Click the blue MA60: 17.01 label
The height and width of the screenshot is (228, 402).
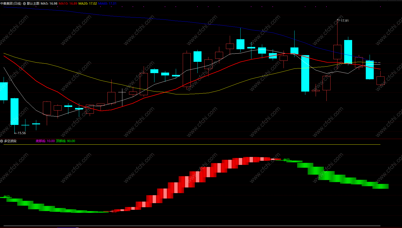[x=107, y=4]
